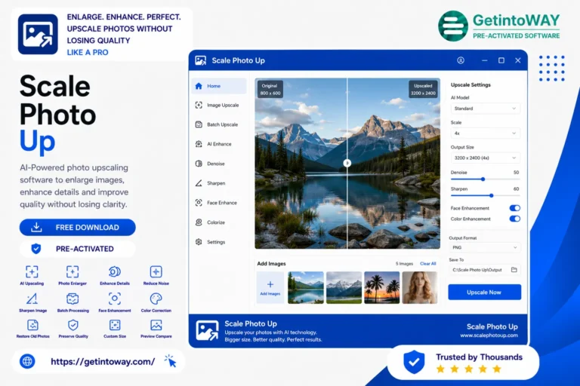Click the 'Upscale Settings' heading
The height and width of the screenshot is (386, 580).
pyautogui.click(x=470, y=85)
